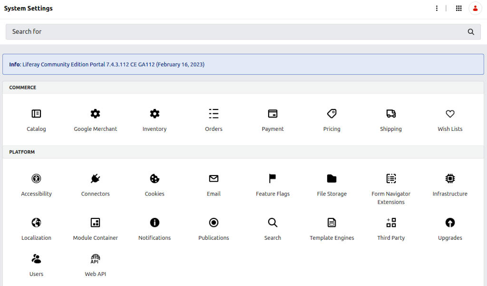Open the Upgrades arrow icon

click(450, 223)
